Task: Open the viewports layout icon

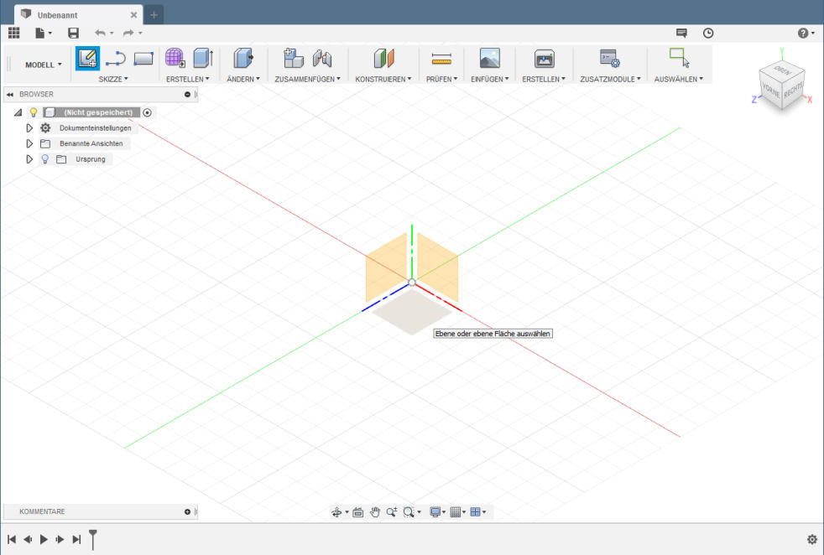Action: [476, 512]
